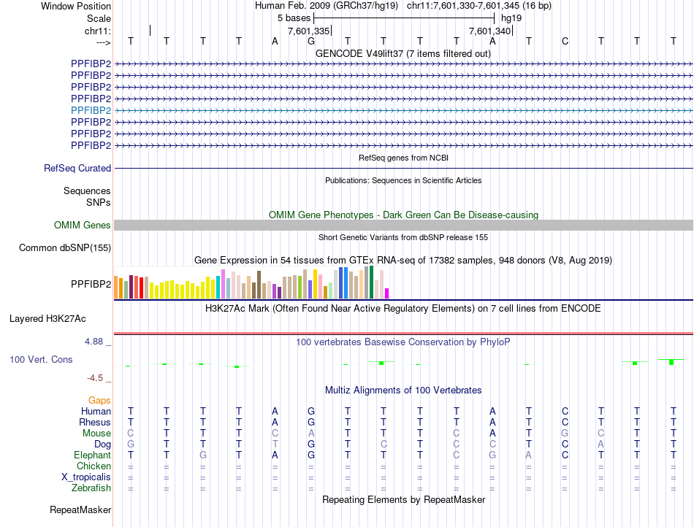Click the '--->' strand direction arrow label
Viewport: 694px width, 527px height.
[104, 42]
